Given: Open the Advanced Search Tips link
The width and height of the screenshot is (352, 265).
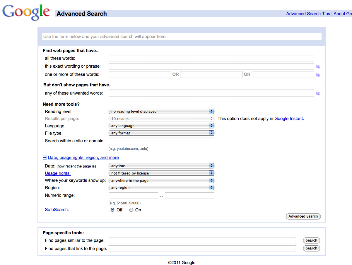Looking at the screenshot, I should click(x=308, y=14).
